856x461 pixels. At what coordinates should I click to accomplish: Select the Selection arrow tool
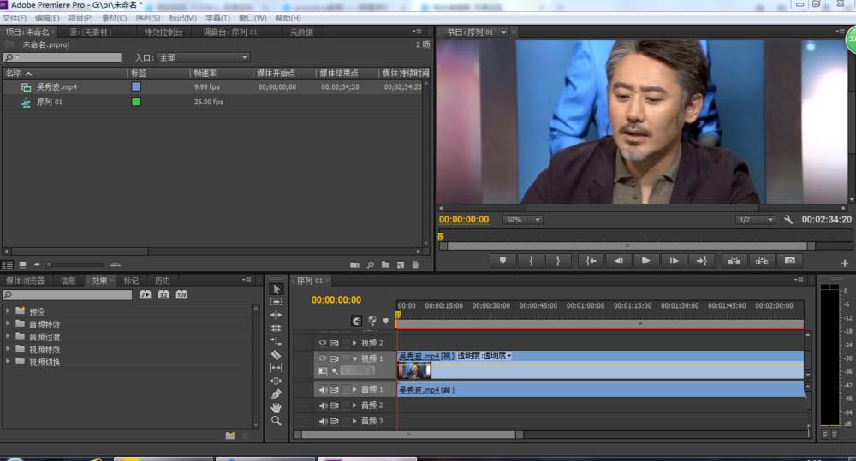[276, 289]
